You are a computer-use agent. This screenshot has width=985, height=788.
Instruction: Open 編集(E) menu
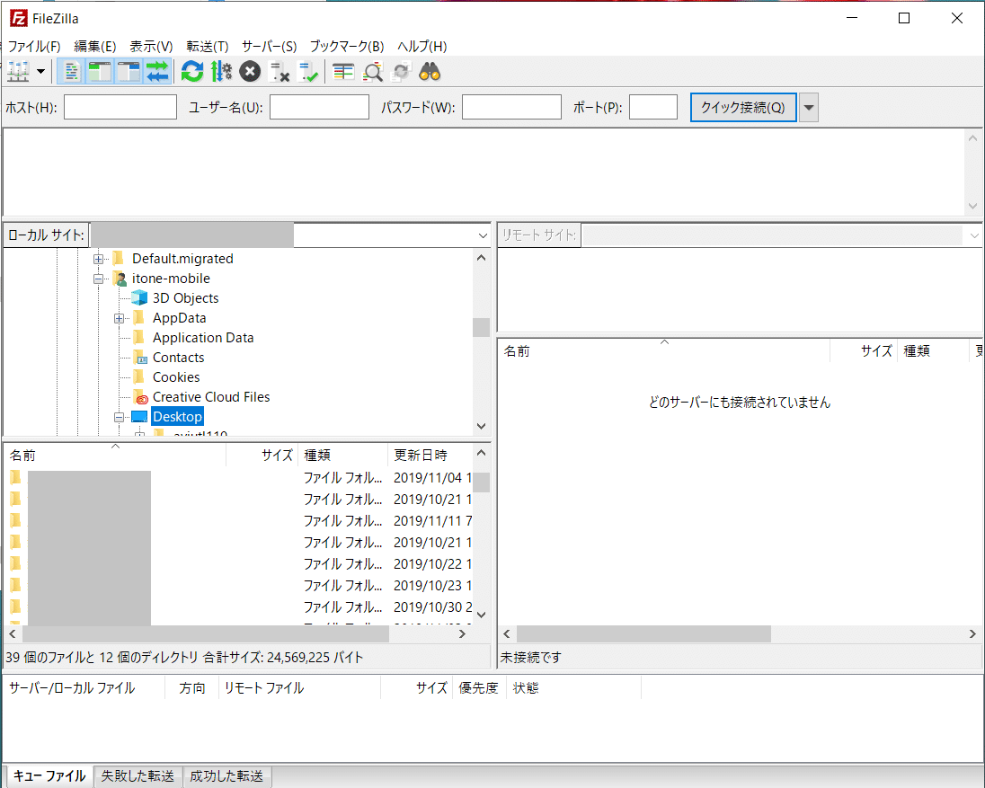click(95, 47)
